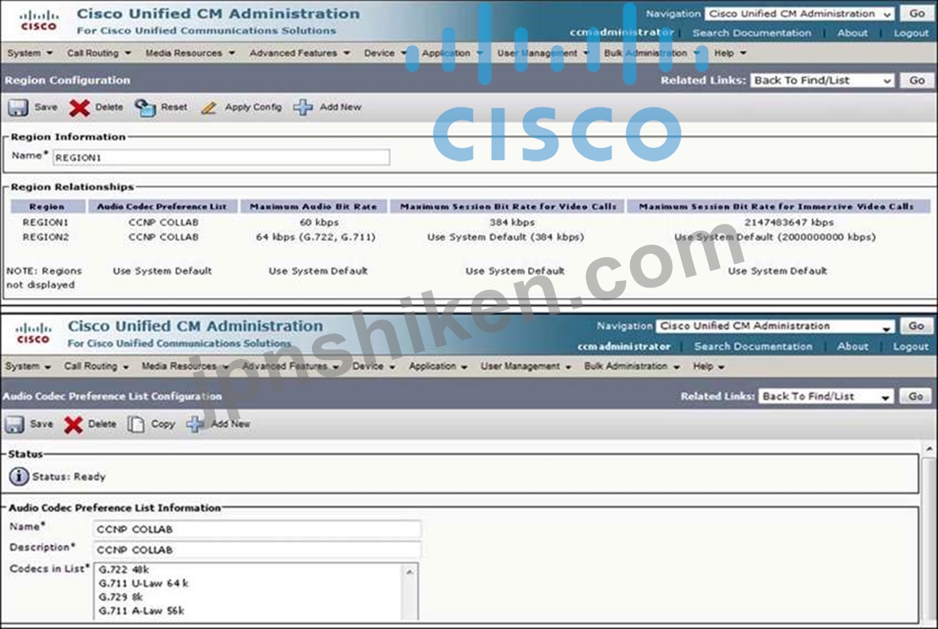Click Audio Codec Preference List column header
938x629 pixels.
tap(162, 207)
